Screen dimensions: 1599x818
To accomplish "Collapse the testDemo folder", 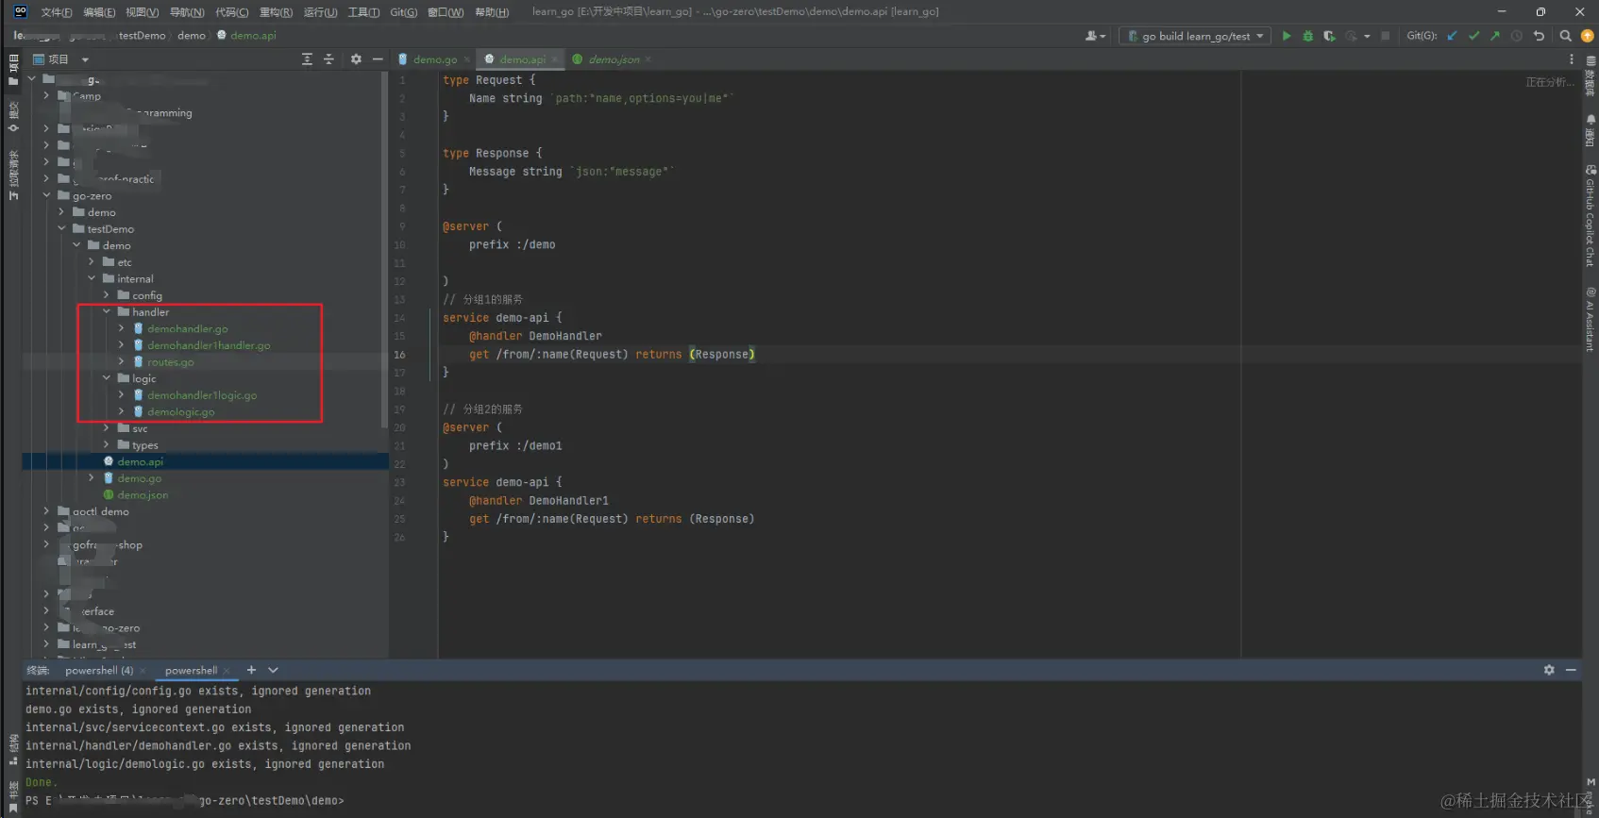I will coord(61,228).
